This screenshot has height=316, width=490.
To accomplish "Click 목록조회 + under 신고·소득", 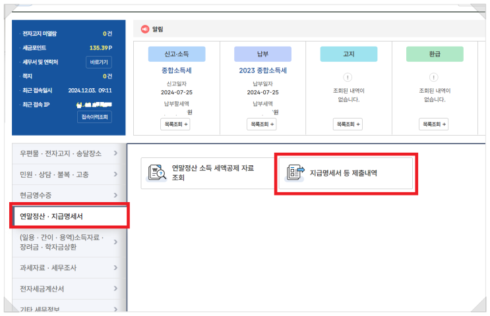I will (175, 124).
